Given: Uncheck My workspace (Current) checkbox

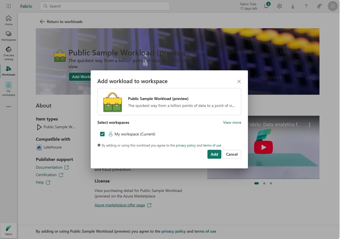Looking at the screenshot, I should tap(102, 134).
